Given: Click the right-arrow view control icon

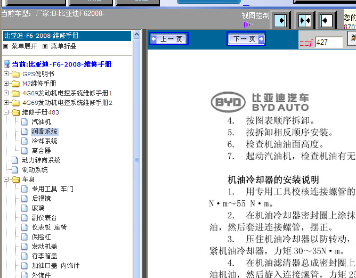Looking at the screenshot, I should click(280, 21).
